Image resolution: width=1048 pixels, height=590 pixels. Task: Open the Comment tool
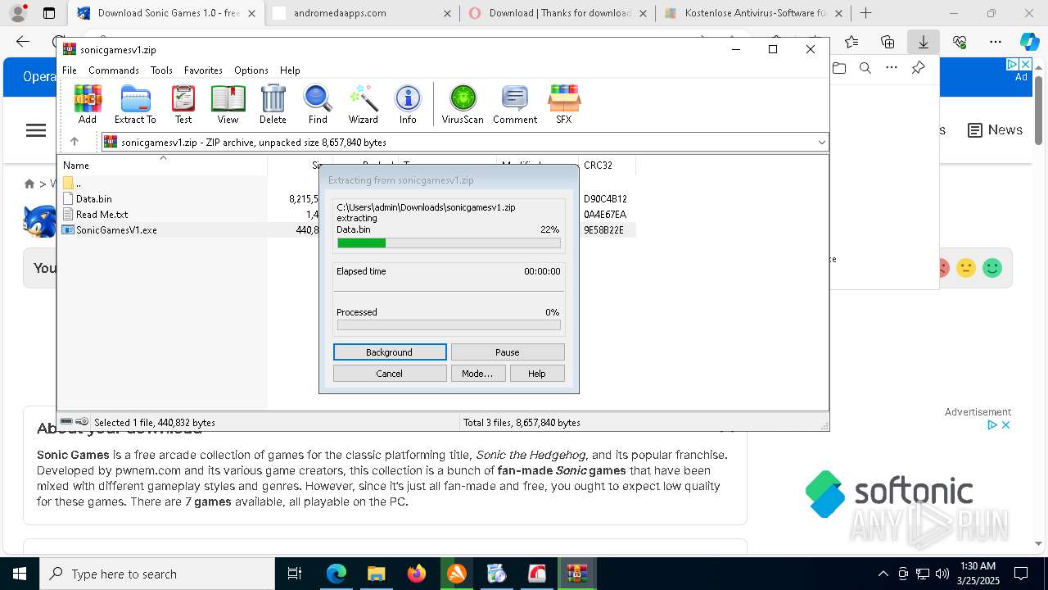515,104
